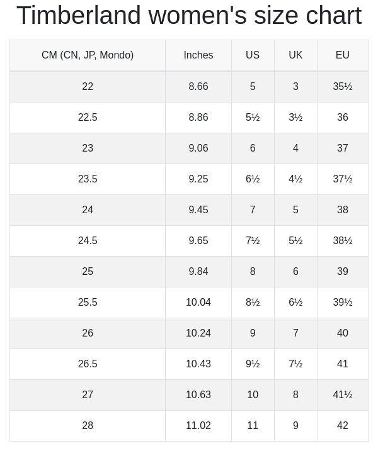
Task: Select the 28 CM cell
Action: [x=88, y=426]
